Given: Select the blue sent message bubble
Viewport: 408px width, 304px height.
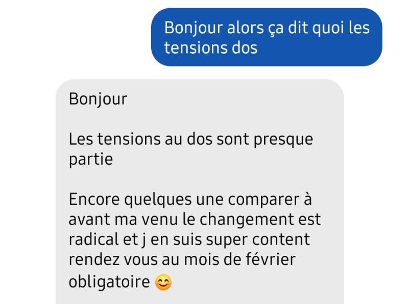Looking at the screenshot, I should 267,37.
